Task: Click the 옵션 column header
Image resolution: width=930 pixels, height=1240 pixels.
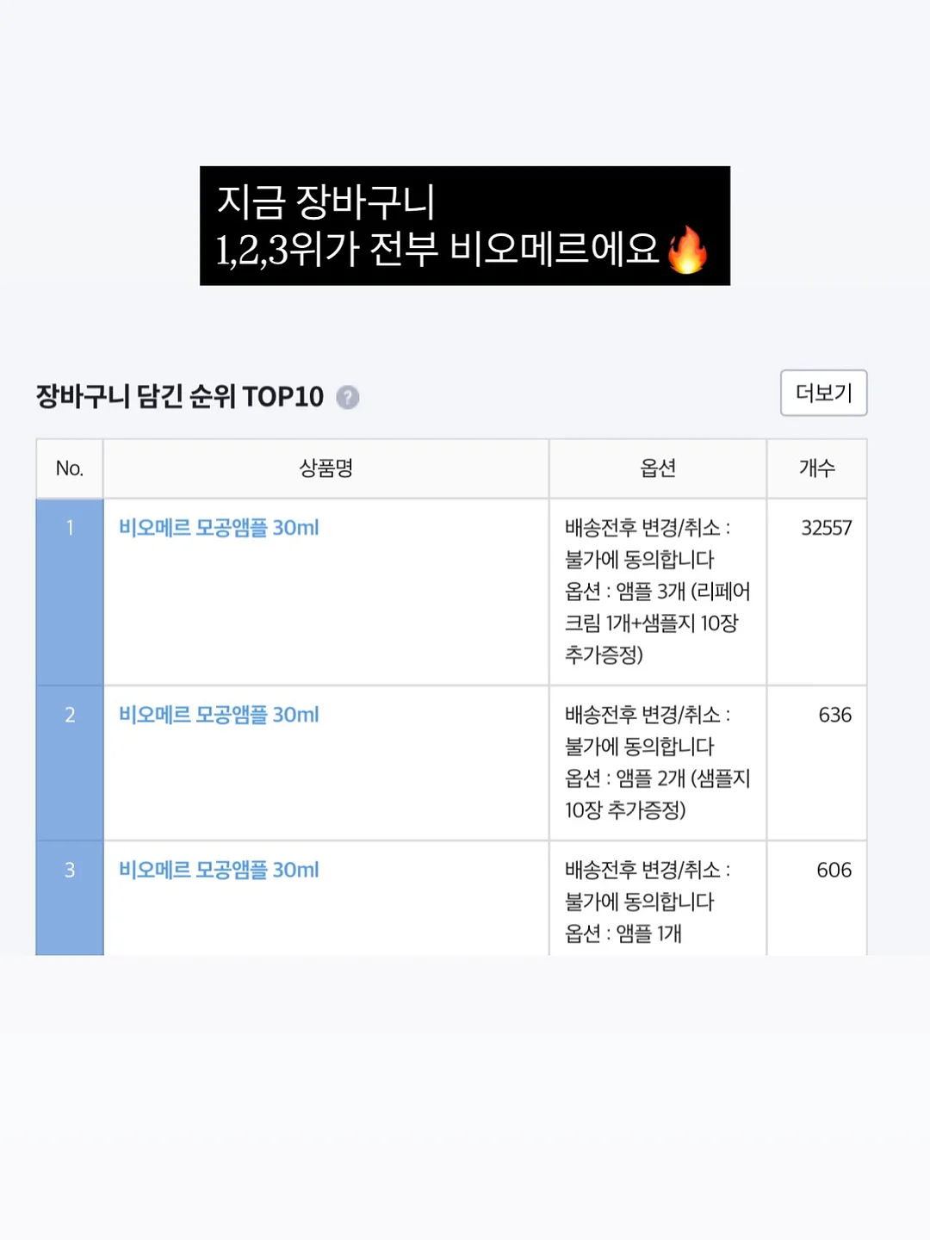Action: (658, 468)
